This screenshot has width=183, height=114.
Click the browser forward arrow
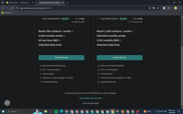pos(7,8)
